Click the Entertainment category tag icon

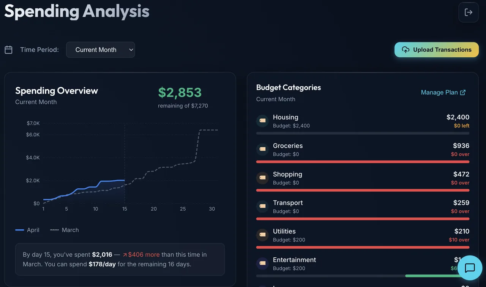pyautogui.click(x=262, y=263)
